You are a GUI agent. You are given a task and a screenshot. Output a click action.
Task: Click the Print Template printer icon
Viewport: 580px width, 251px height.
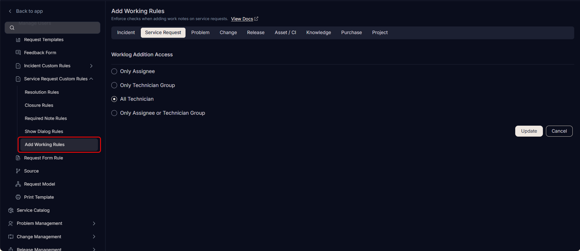18,197
